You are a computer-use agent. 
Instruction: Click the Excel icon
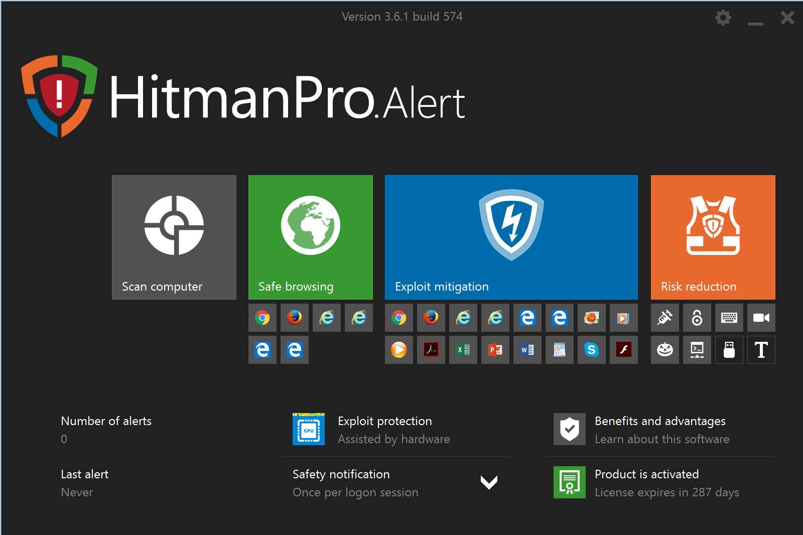tap(463, 350)
